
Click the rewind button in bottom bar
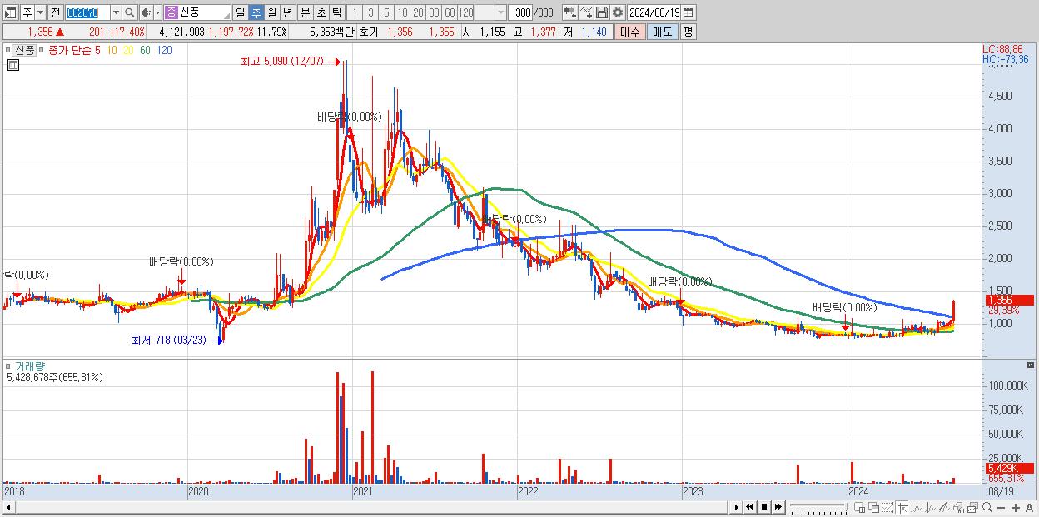(749, 507)
